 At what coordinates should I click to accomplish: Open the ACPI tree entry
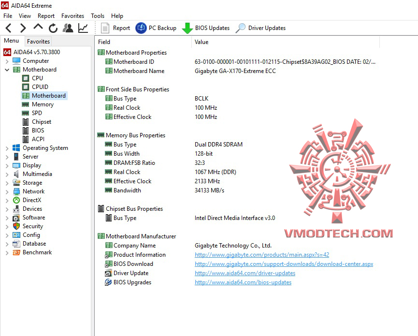click(38, 139)
